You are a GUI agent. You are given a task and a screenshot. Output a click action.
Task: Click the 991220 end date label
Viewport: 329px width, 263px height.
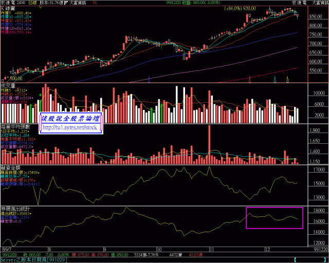(321, 250)
